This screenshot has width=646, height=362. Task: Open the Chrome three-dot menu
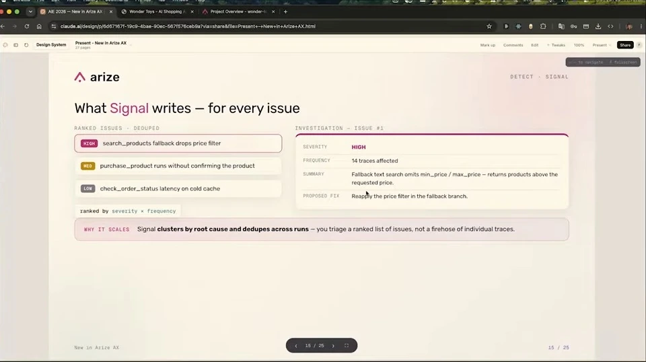click(641, 26)
